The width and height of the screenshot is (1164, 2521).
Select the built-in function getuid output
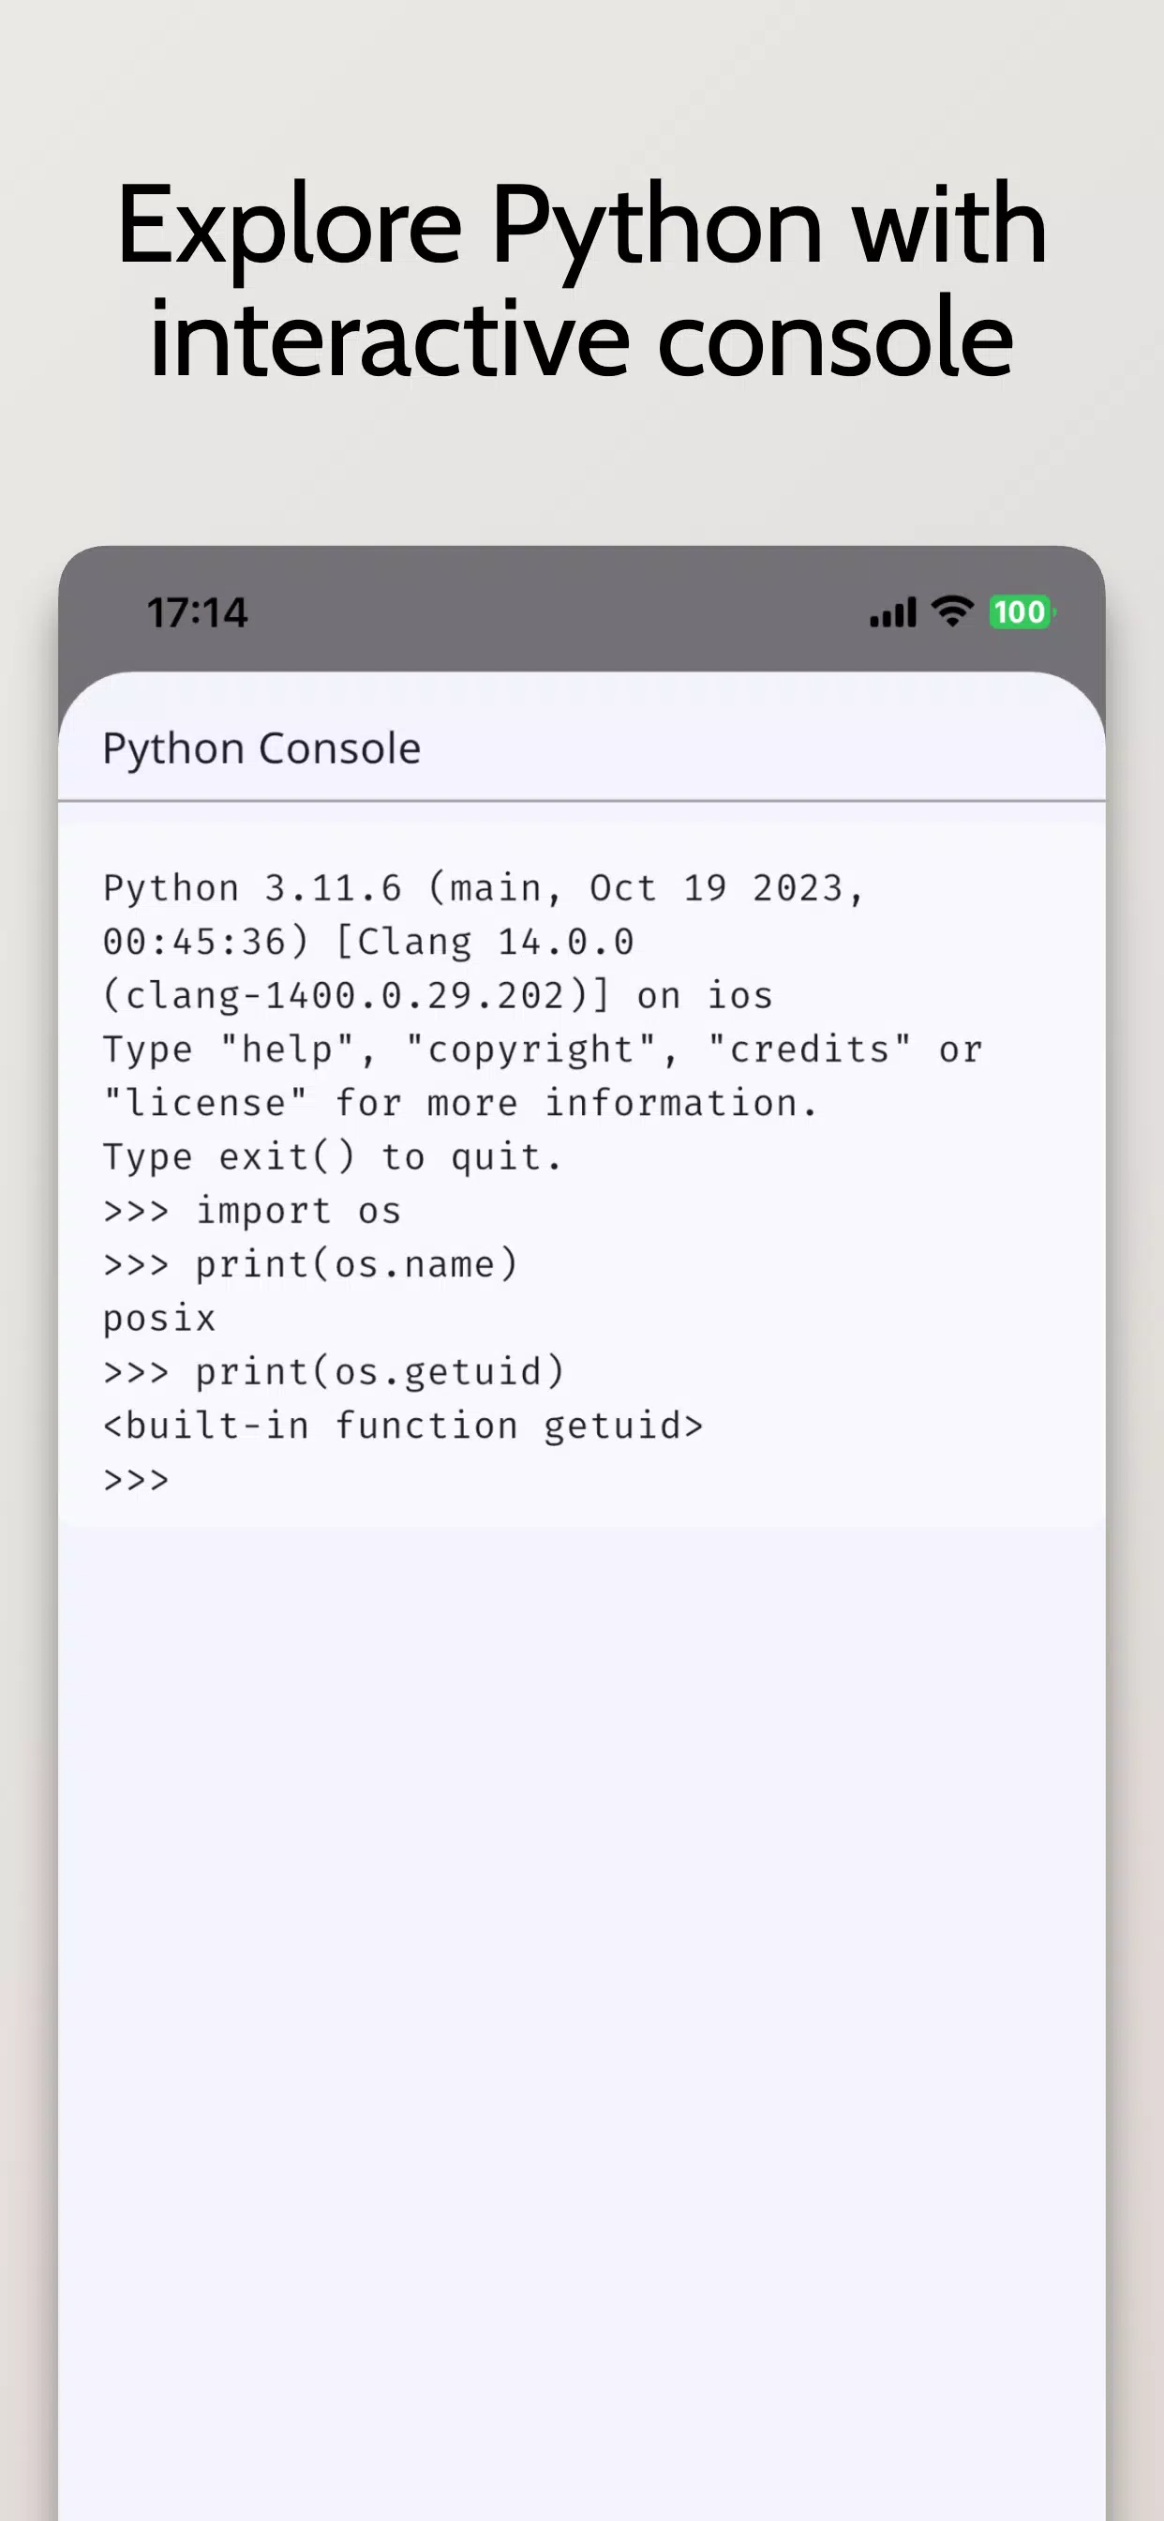click(403, 1425)
